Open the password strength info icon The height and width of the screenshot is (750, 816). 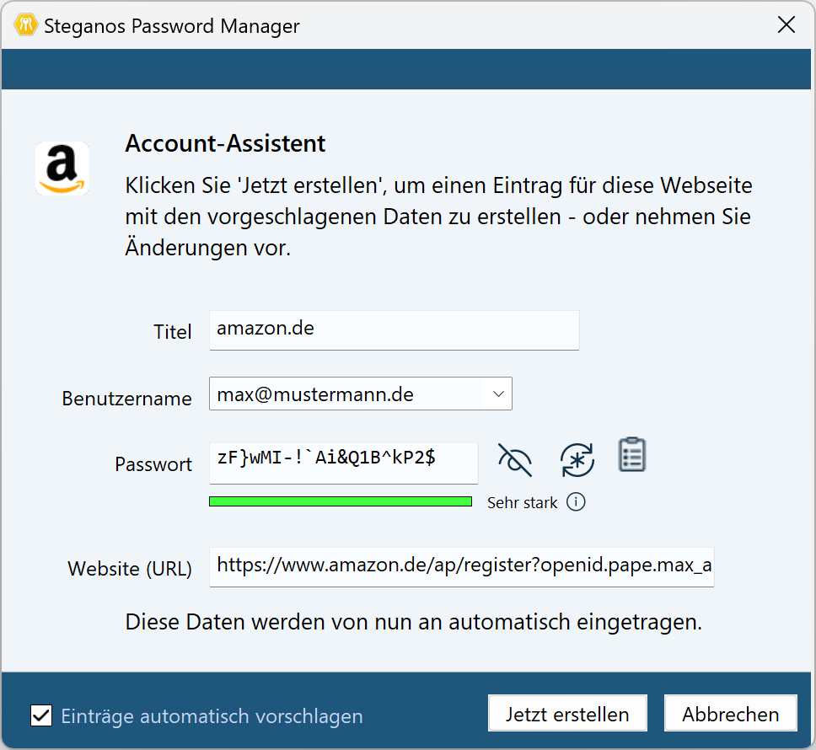(x=576, y=502)
